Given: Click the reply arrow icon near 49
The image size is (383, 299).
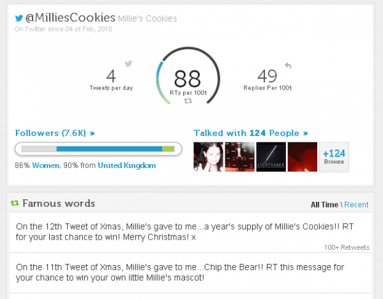Looking at the screenshot, I should click(289, 65).
